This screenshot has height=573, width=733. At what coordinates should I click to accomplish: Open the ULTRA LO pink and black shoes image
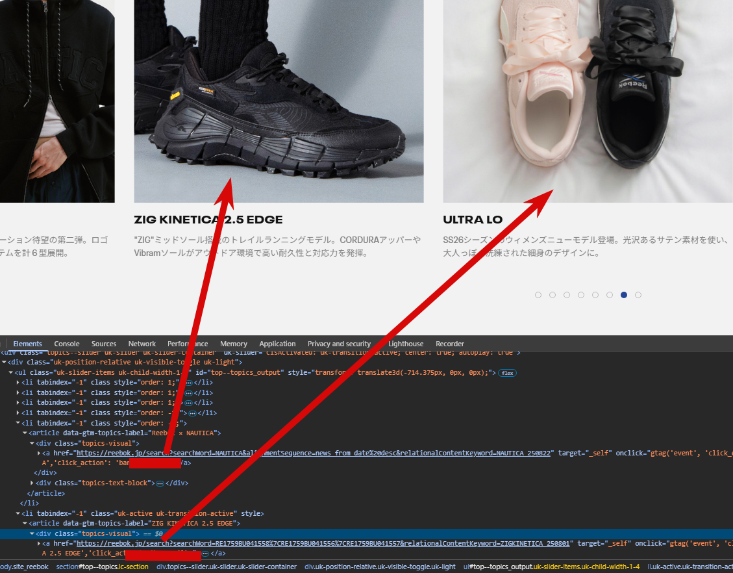pos(588,101)
